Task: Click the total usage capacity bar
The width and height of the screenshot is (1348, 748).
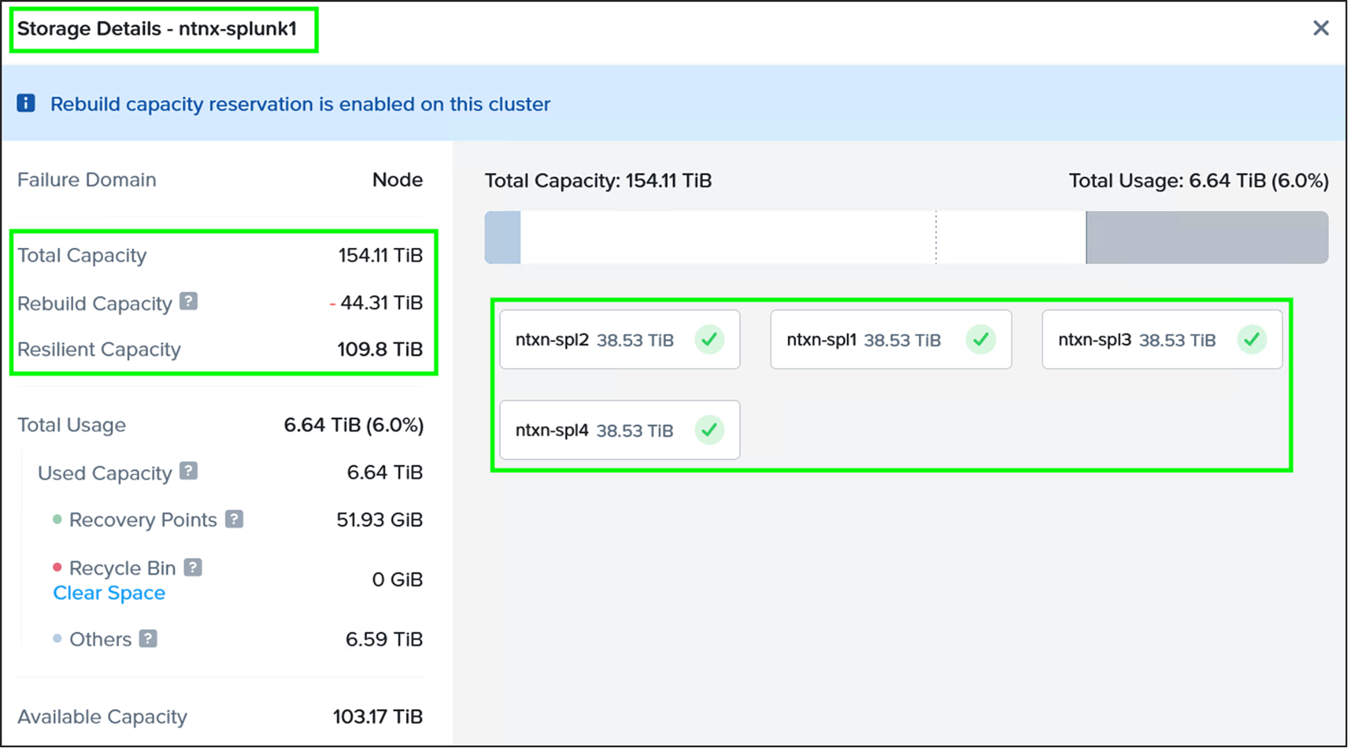Action: [x=906, y=237]
